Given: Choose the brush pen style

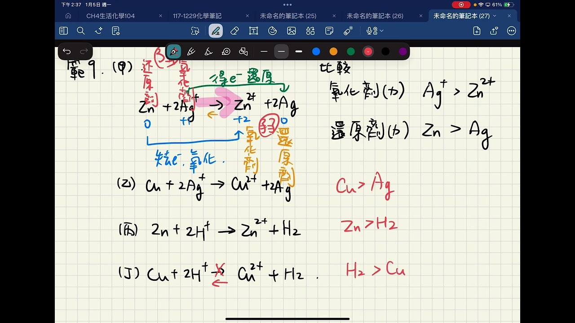Looking at the screenshot, I should (208, 52).
